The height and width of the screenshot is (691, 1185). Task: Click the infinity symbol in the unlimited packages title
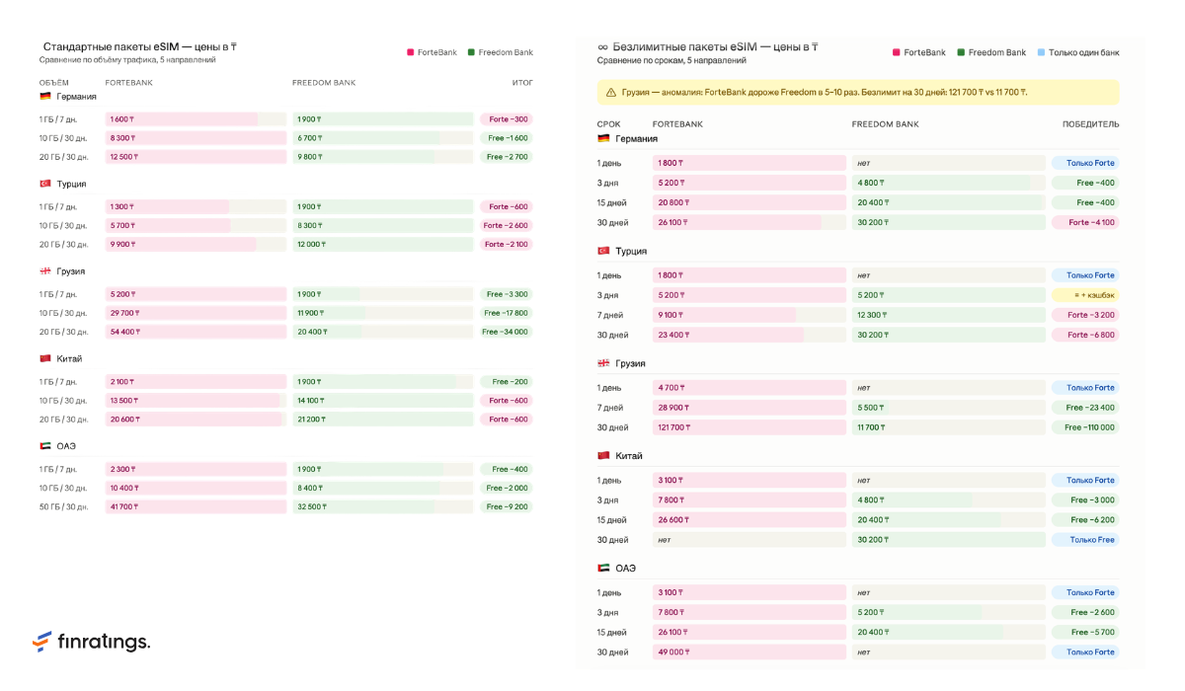[x=603, y=46]
